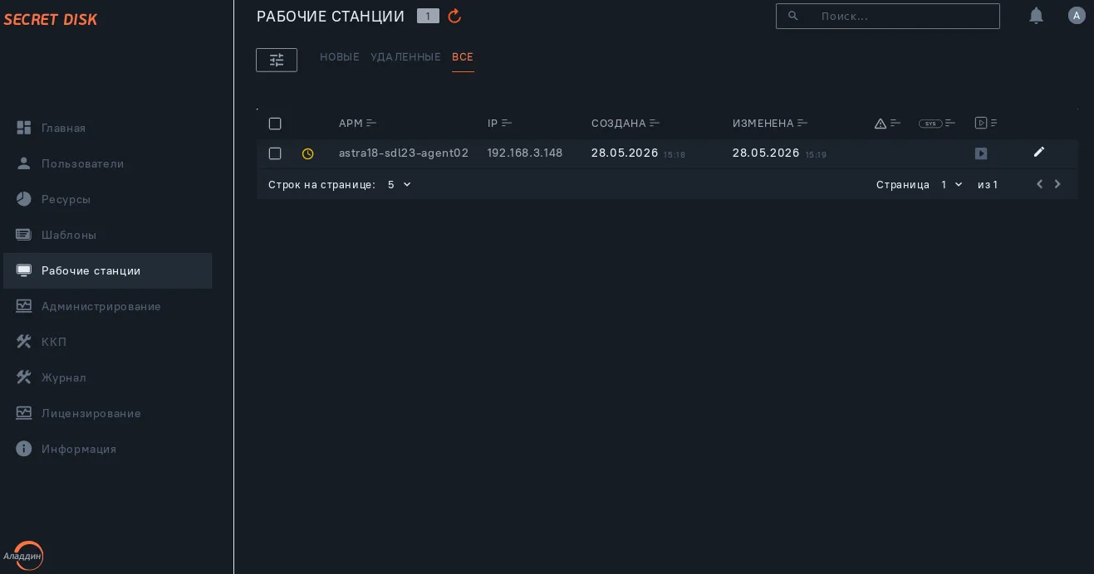Screen dimensions: 1094x574
Task: Open the page number dropdown
Action: [x=952, y=184]
